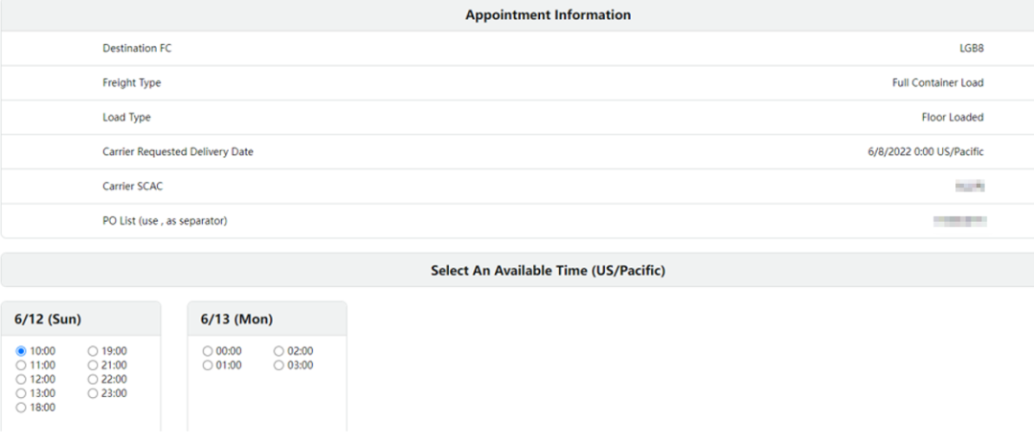Click the blurred Carrier SCAC value
Viewport: 1034px width, 443px height.
[970, 187]
